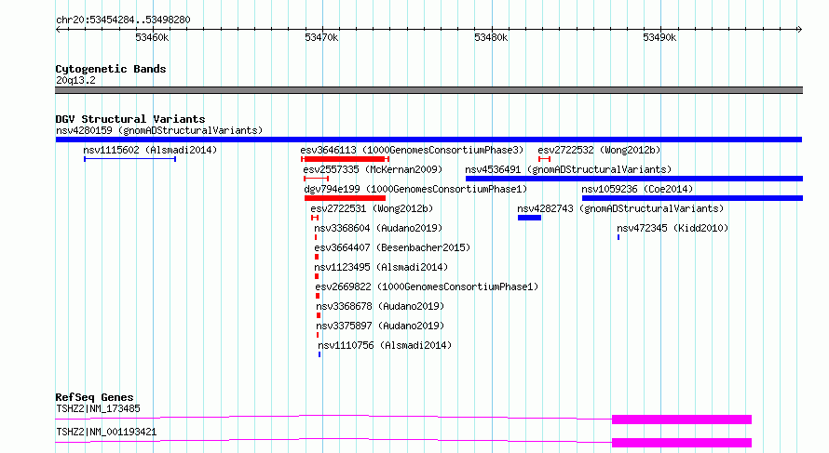The width and height of the screenshot is (829, 453).
Task: Open nsv1123495 (Alsmadi2014) variant label
Action: tap(381, 267)
